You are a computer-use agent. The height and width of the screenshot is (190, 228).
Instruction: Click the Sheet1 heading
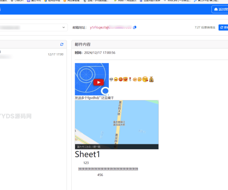pos(87,154)
